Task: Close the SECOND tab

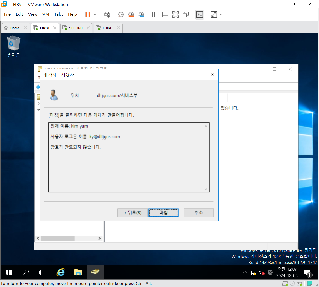Action: 88,28
